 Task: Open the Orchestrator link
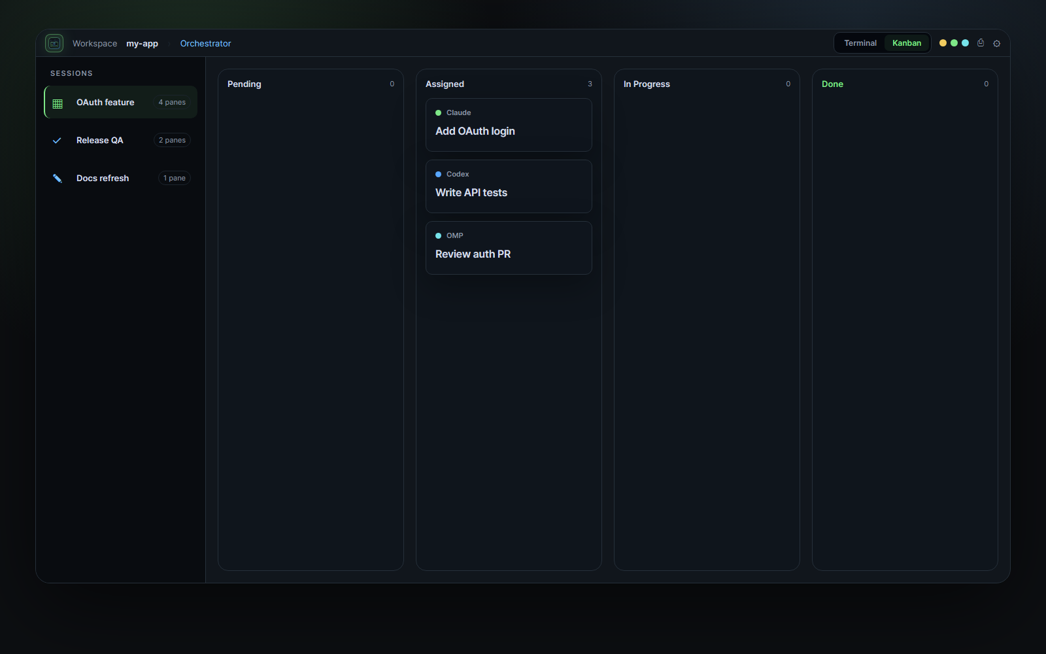tap(206, 44)
